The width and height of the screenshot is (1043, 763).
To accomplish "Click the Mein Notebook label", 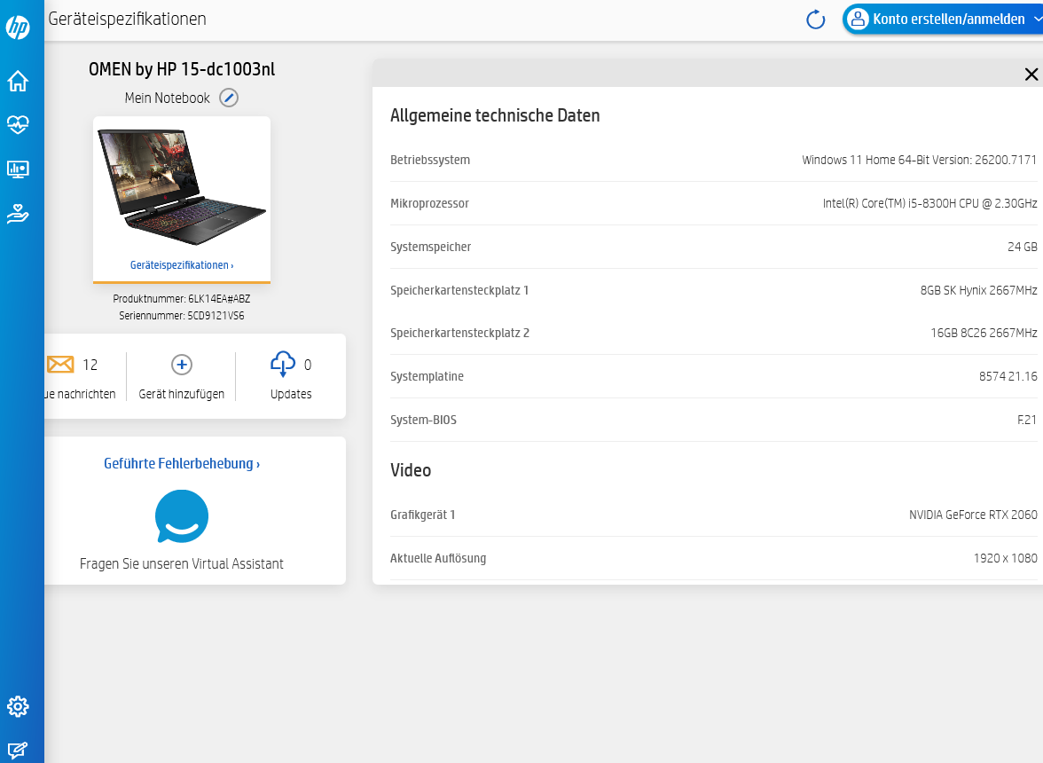I will 167,98.
